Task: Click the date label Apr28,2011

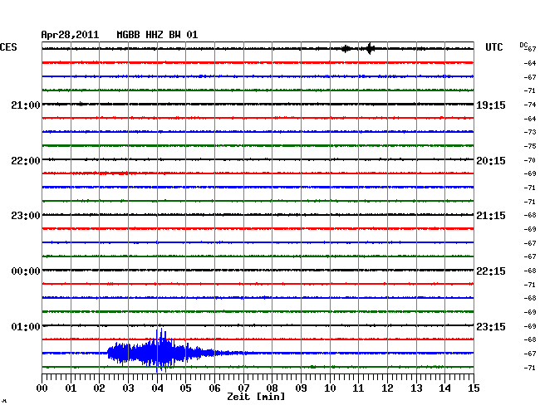Action: 70,35
